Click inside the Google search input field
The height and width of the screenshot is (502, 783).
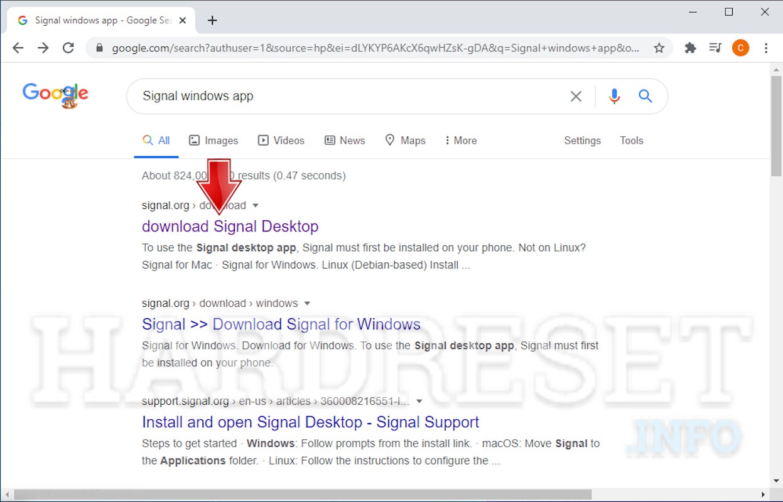[x=345, y=96]
